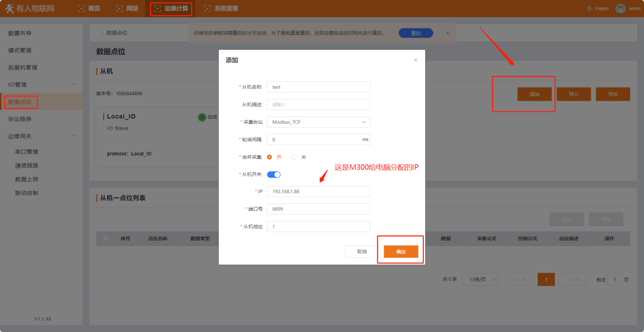Open the 网络 tab

127,9
